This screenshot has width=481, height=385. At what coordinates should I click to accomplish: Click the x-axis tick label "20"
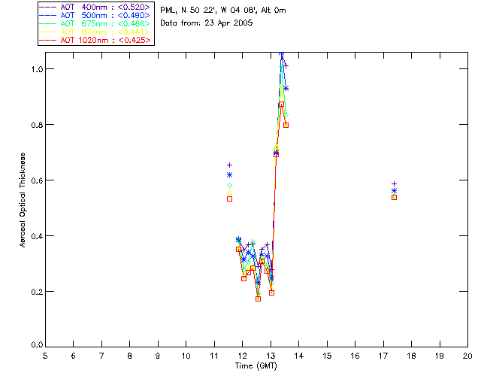coord(467,356)
